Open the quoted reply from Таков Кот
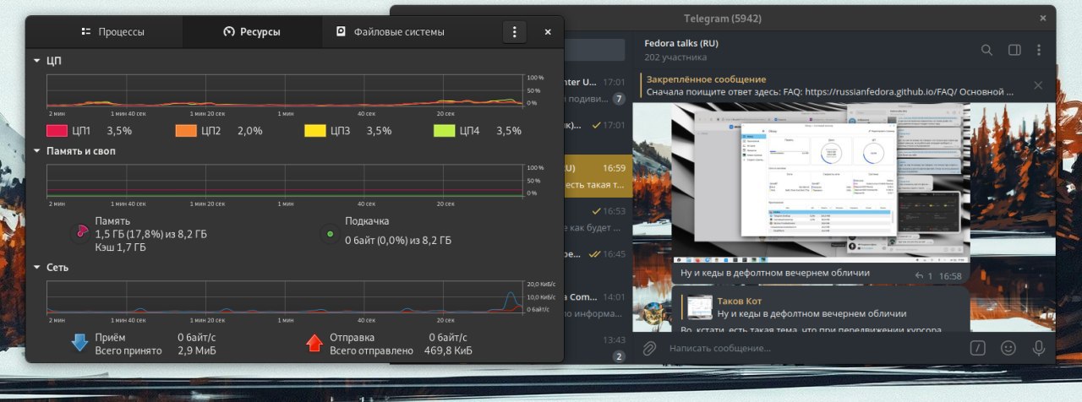The width and height of the screenshot is (1082, 402). coord(822,307)
